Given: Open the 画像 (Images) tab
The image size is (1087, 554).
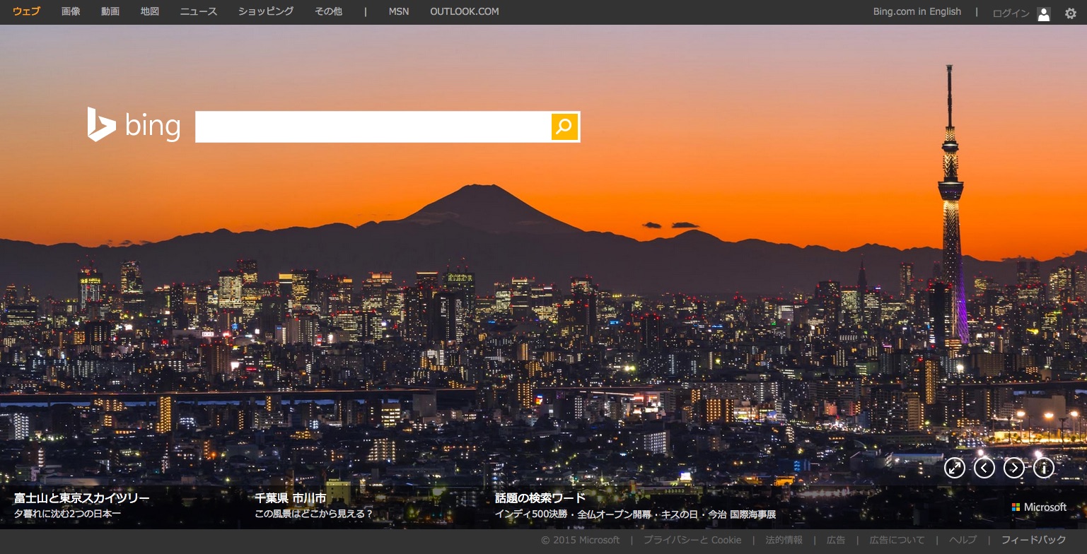Looking at the screenshot, I should point(71,12).
